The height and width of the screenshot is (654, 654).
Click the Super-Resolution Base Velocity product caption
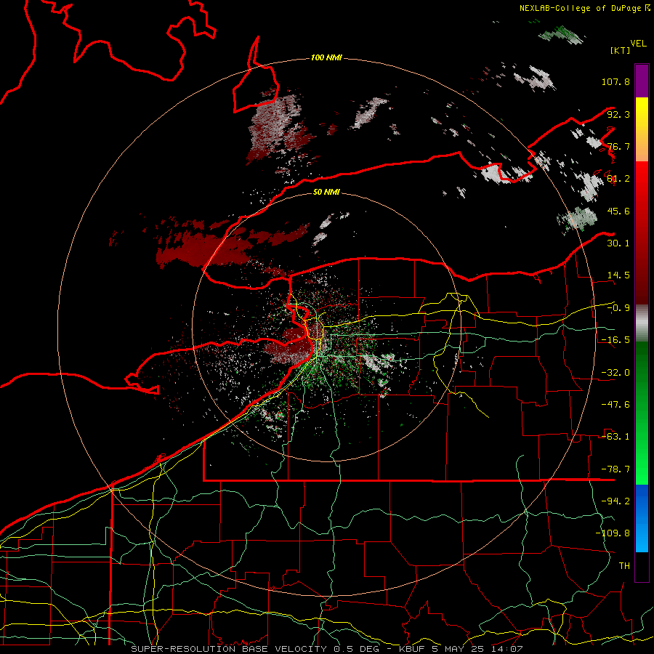point(326,649)
